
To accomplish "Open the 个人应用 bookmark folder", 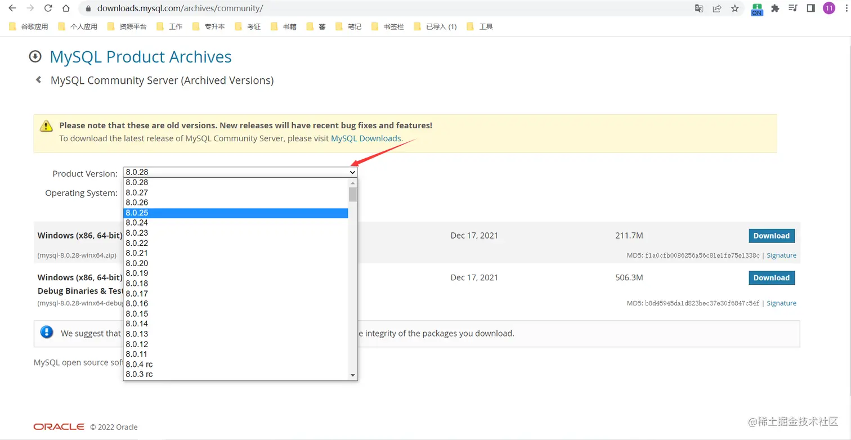I will tap(78, 26).
